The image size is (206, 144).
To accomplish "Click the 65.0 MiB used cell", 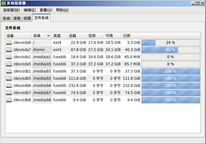I will pos(132,57).
